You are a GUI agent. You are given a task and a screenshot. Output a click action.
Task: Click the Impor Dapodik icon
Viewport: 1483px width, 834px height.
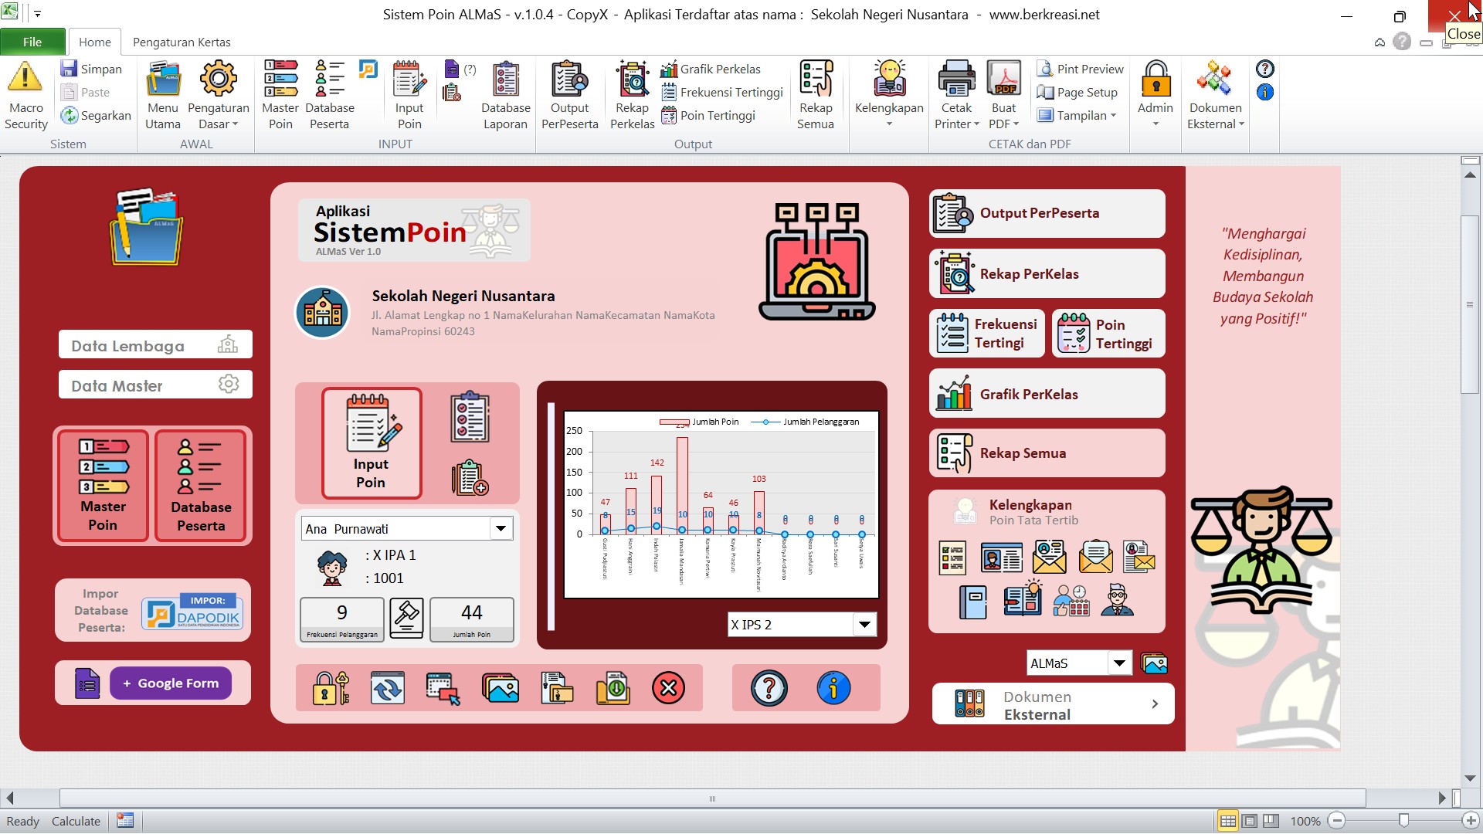192,612
